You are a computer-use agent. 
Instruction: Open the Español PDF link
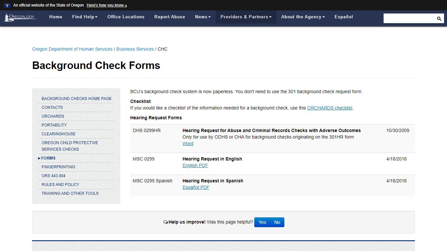pyautogui.click(x=196, y=187)
